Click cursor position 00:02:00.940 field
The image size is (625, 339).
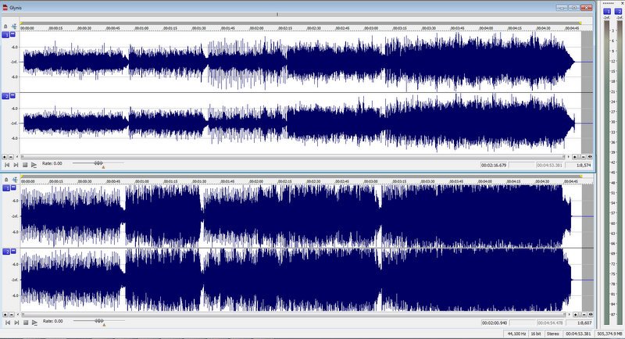tap(495, 323)
